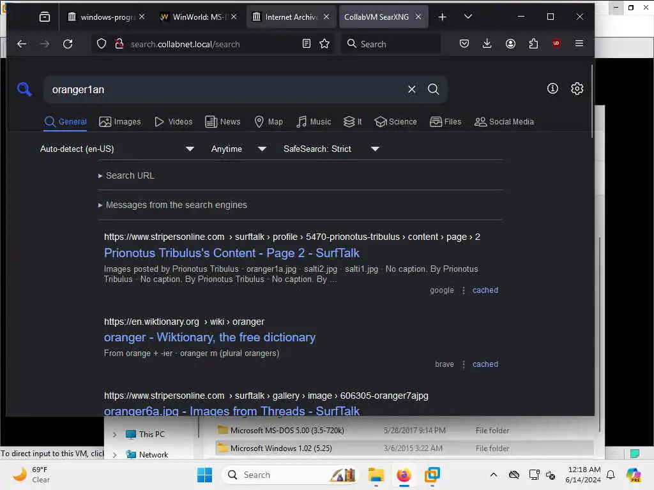Click the insecure connection padlock icon
Screen dimensions: 654x490
click(119, 44)
